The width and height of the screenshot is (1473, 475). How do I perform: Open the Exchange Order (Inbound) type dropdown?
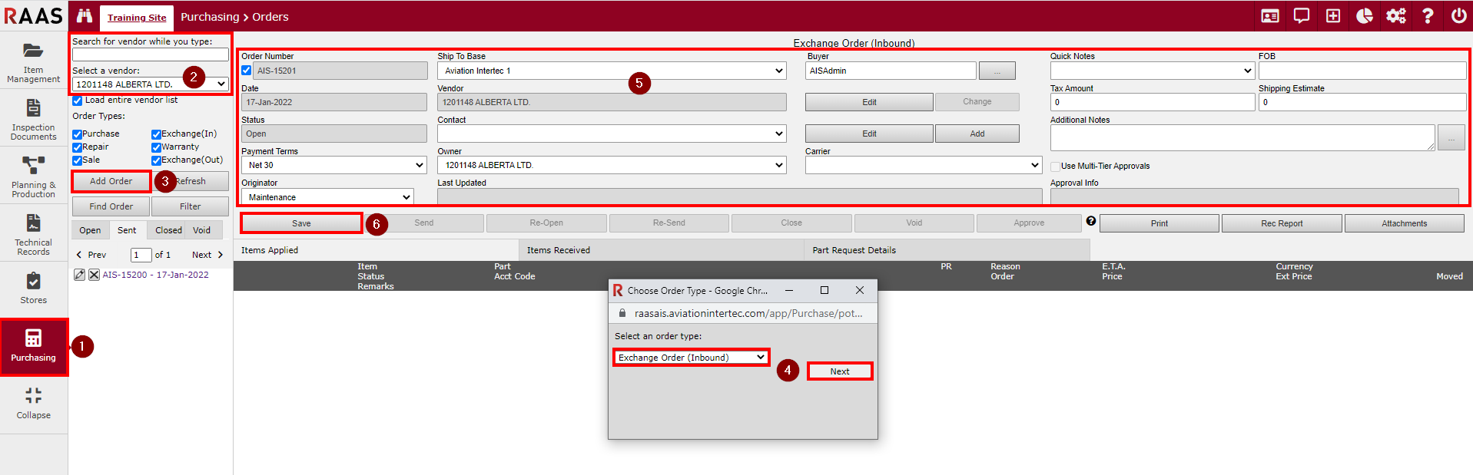pyautogui.click(x=691, y=358)
